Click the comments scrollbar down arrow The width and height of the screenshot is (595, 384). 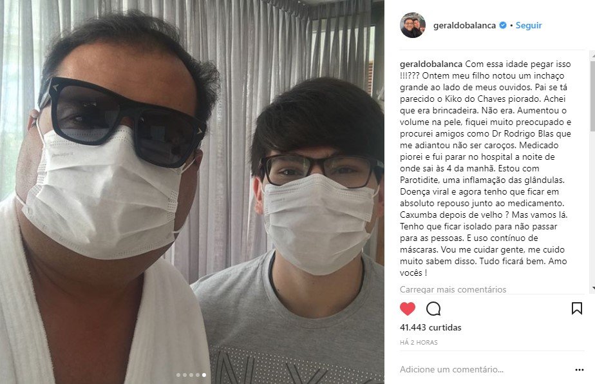(x=592, y=289)
